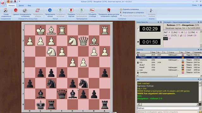Viewport: 202px width, 113px height.
Task: Open the quick access toolbar customize arrow
Action: tap(20, 1)
